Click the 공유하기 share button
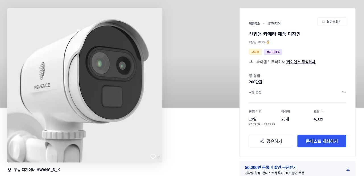 tap(271, 141)
